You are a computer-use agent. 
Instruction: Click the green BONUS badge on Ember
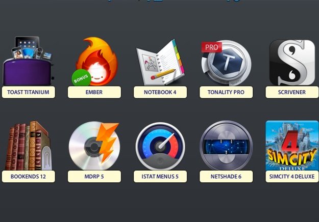81,78
